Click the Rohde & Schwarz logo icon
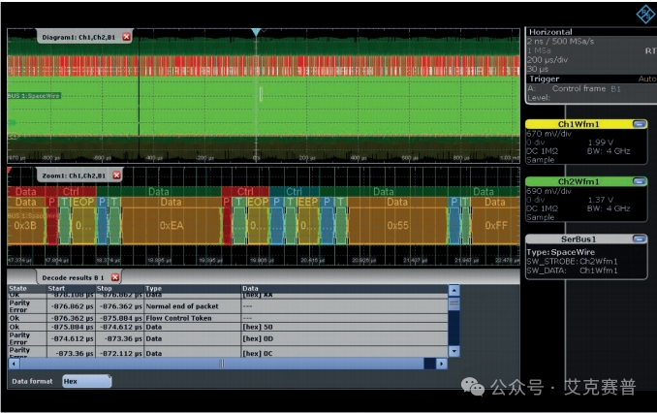This screenshot has height=413, width=657. click(644, 13)
